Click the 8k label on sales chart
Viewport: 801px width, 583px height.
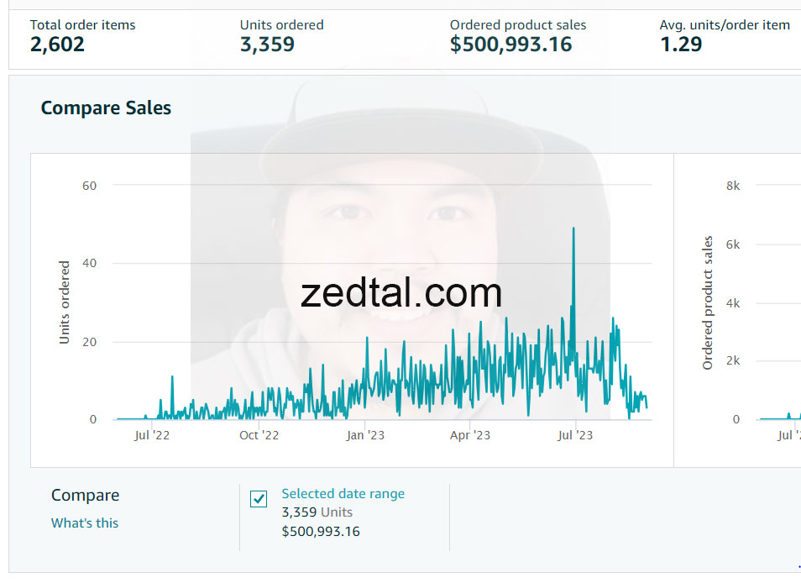coord(733,186)
